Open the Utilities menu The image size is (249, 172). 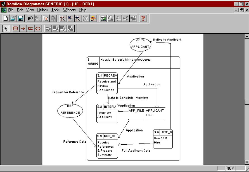[x=42, y=10]
